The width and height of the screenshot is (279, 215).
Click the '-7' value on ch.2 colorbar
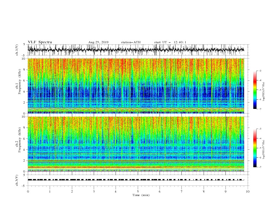click(x=260, y=167)
